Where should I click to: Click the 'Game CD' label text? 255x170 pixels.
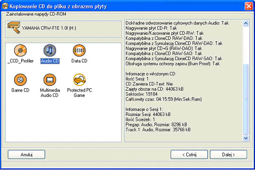click(x=20, y=90)
